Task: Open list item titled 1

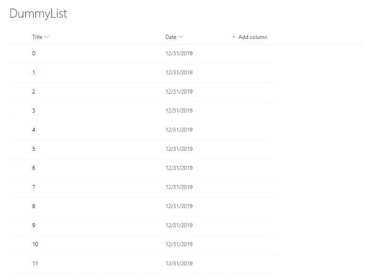Action: [x=34, y=72]
